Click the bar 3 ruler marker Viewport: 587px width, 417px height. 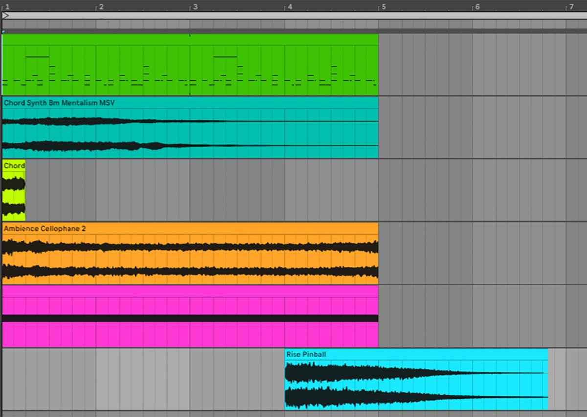195,6
